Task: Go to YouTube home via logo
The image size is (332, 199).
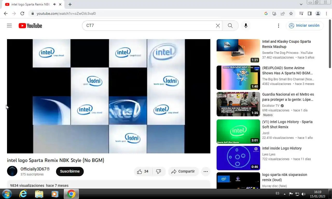Action: click(x=30, y=26)
